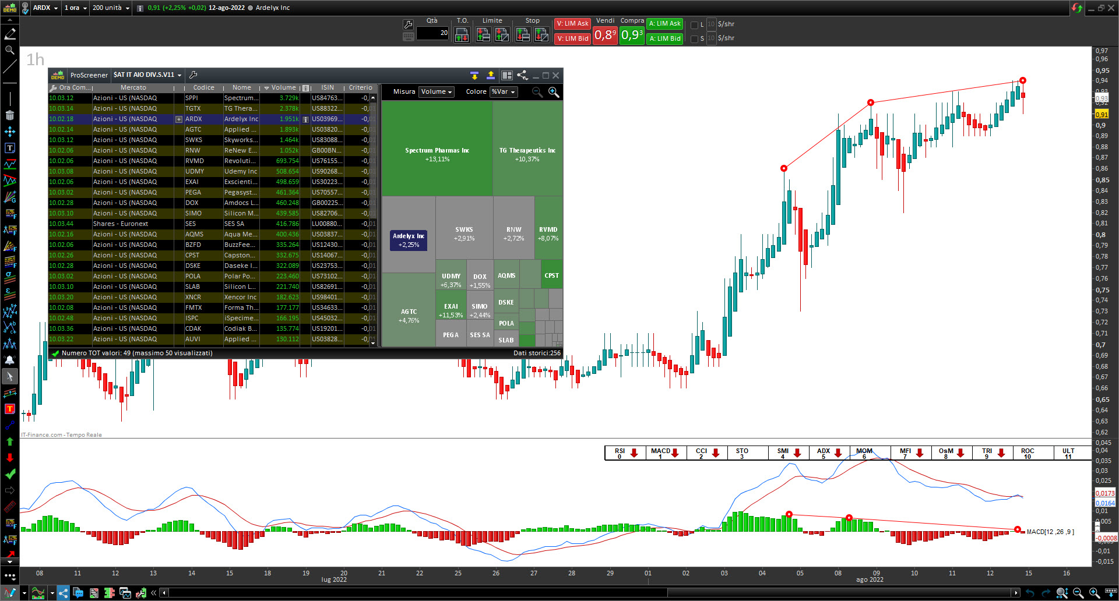1119x601 pixels.
Task: Click the T.O. order ticket icon
Action: pos(462,34)
